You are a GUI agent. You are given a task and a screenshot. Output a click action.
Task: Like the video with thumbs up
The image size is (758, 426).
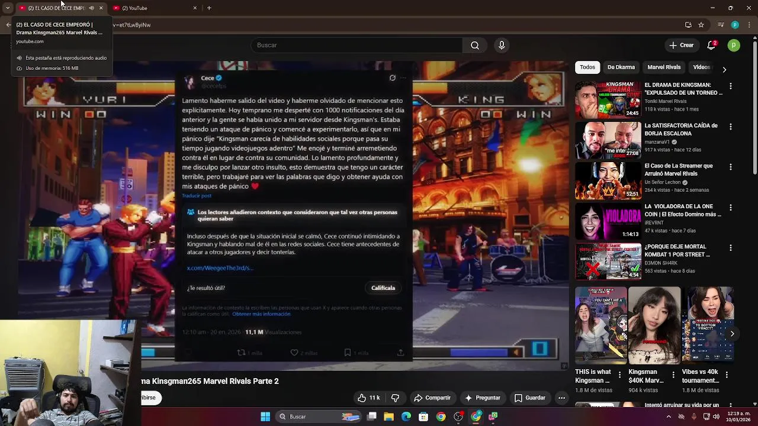pos(368,398)
